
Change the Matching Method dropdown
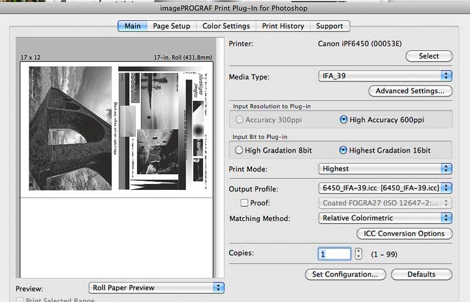click(x=385, y=218)
